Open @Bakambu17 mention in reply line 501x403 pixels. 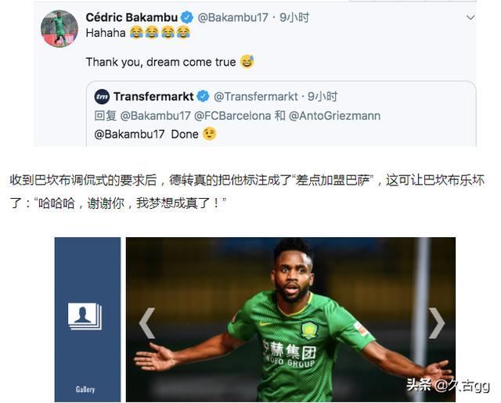(155, 116)
